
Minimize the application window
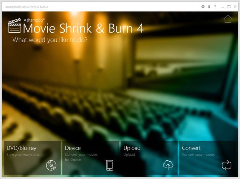point(223,7)
